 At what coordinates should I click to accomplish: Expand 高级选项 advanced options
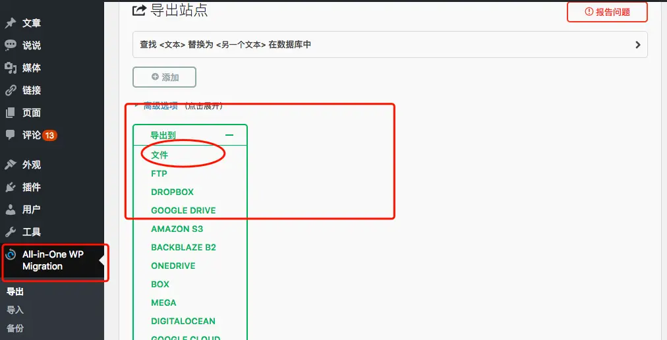click(160, 106)
